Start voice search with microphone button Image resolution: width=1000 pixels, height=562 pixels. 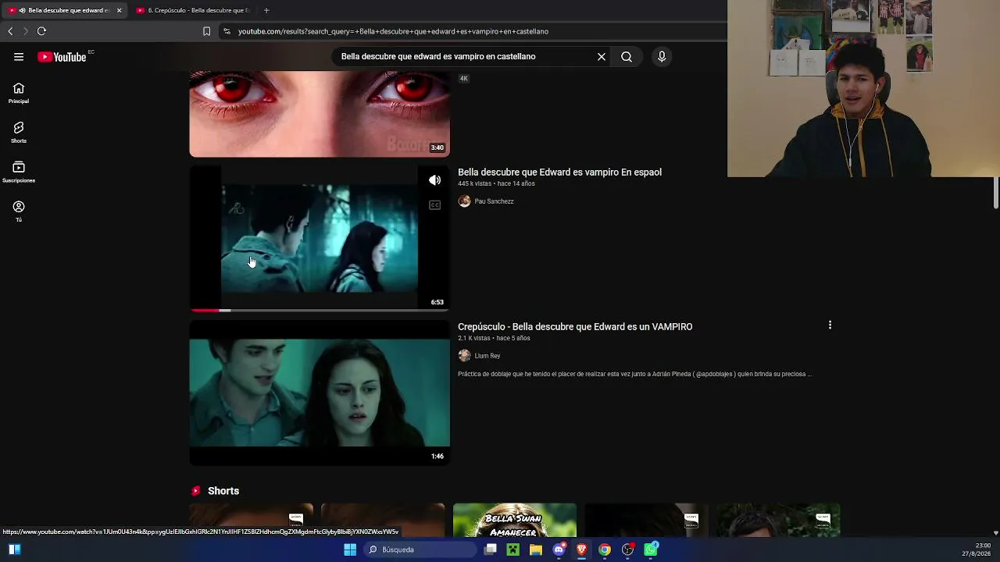click(662, 56)
